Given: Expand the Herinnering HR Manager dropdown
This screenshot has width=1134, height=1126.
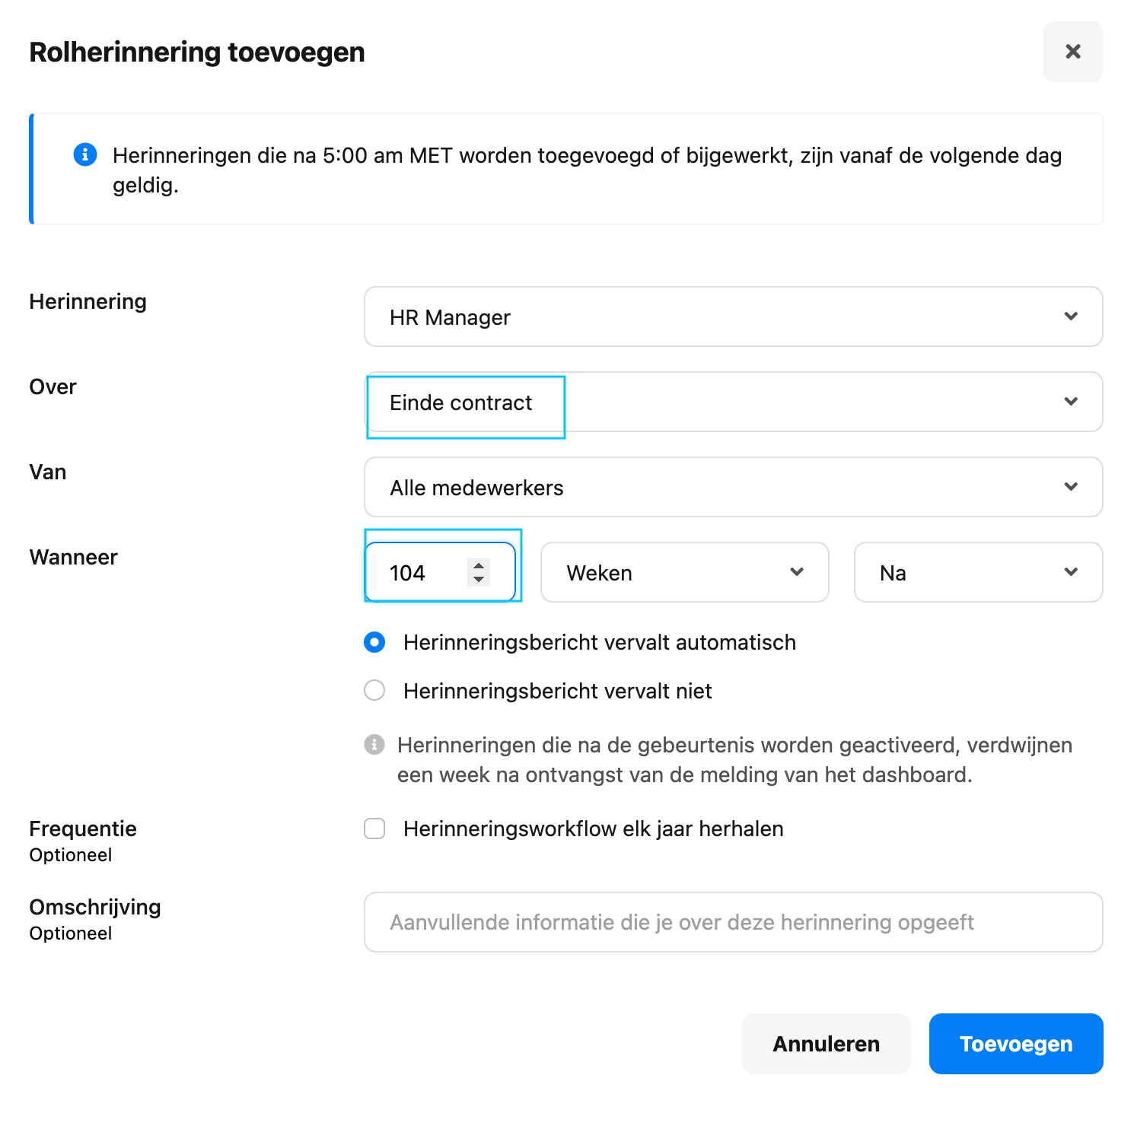Looking at the screenshot, I should [x=734, y=316].
